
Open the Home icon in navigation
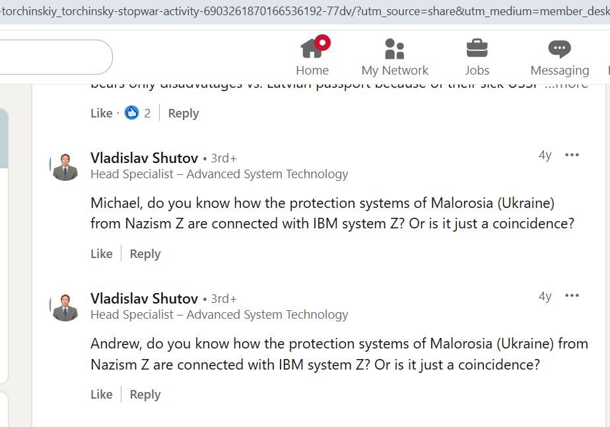tap(312, 49)
